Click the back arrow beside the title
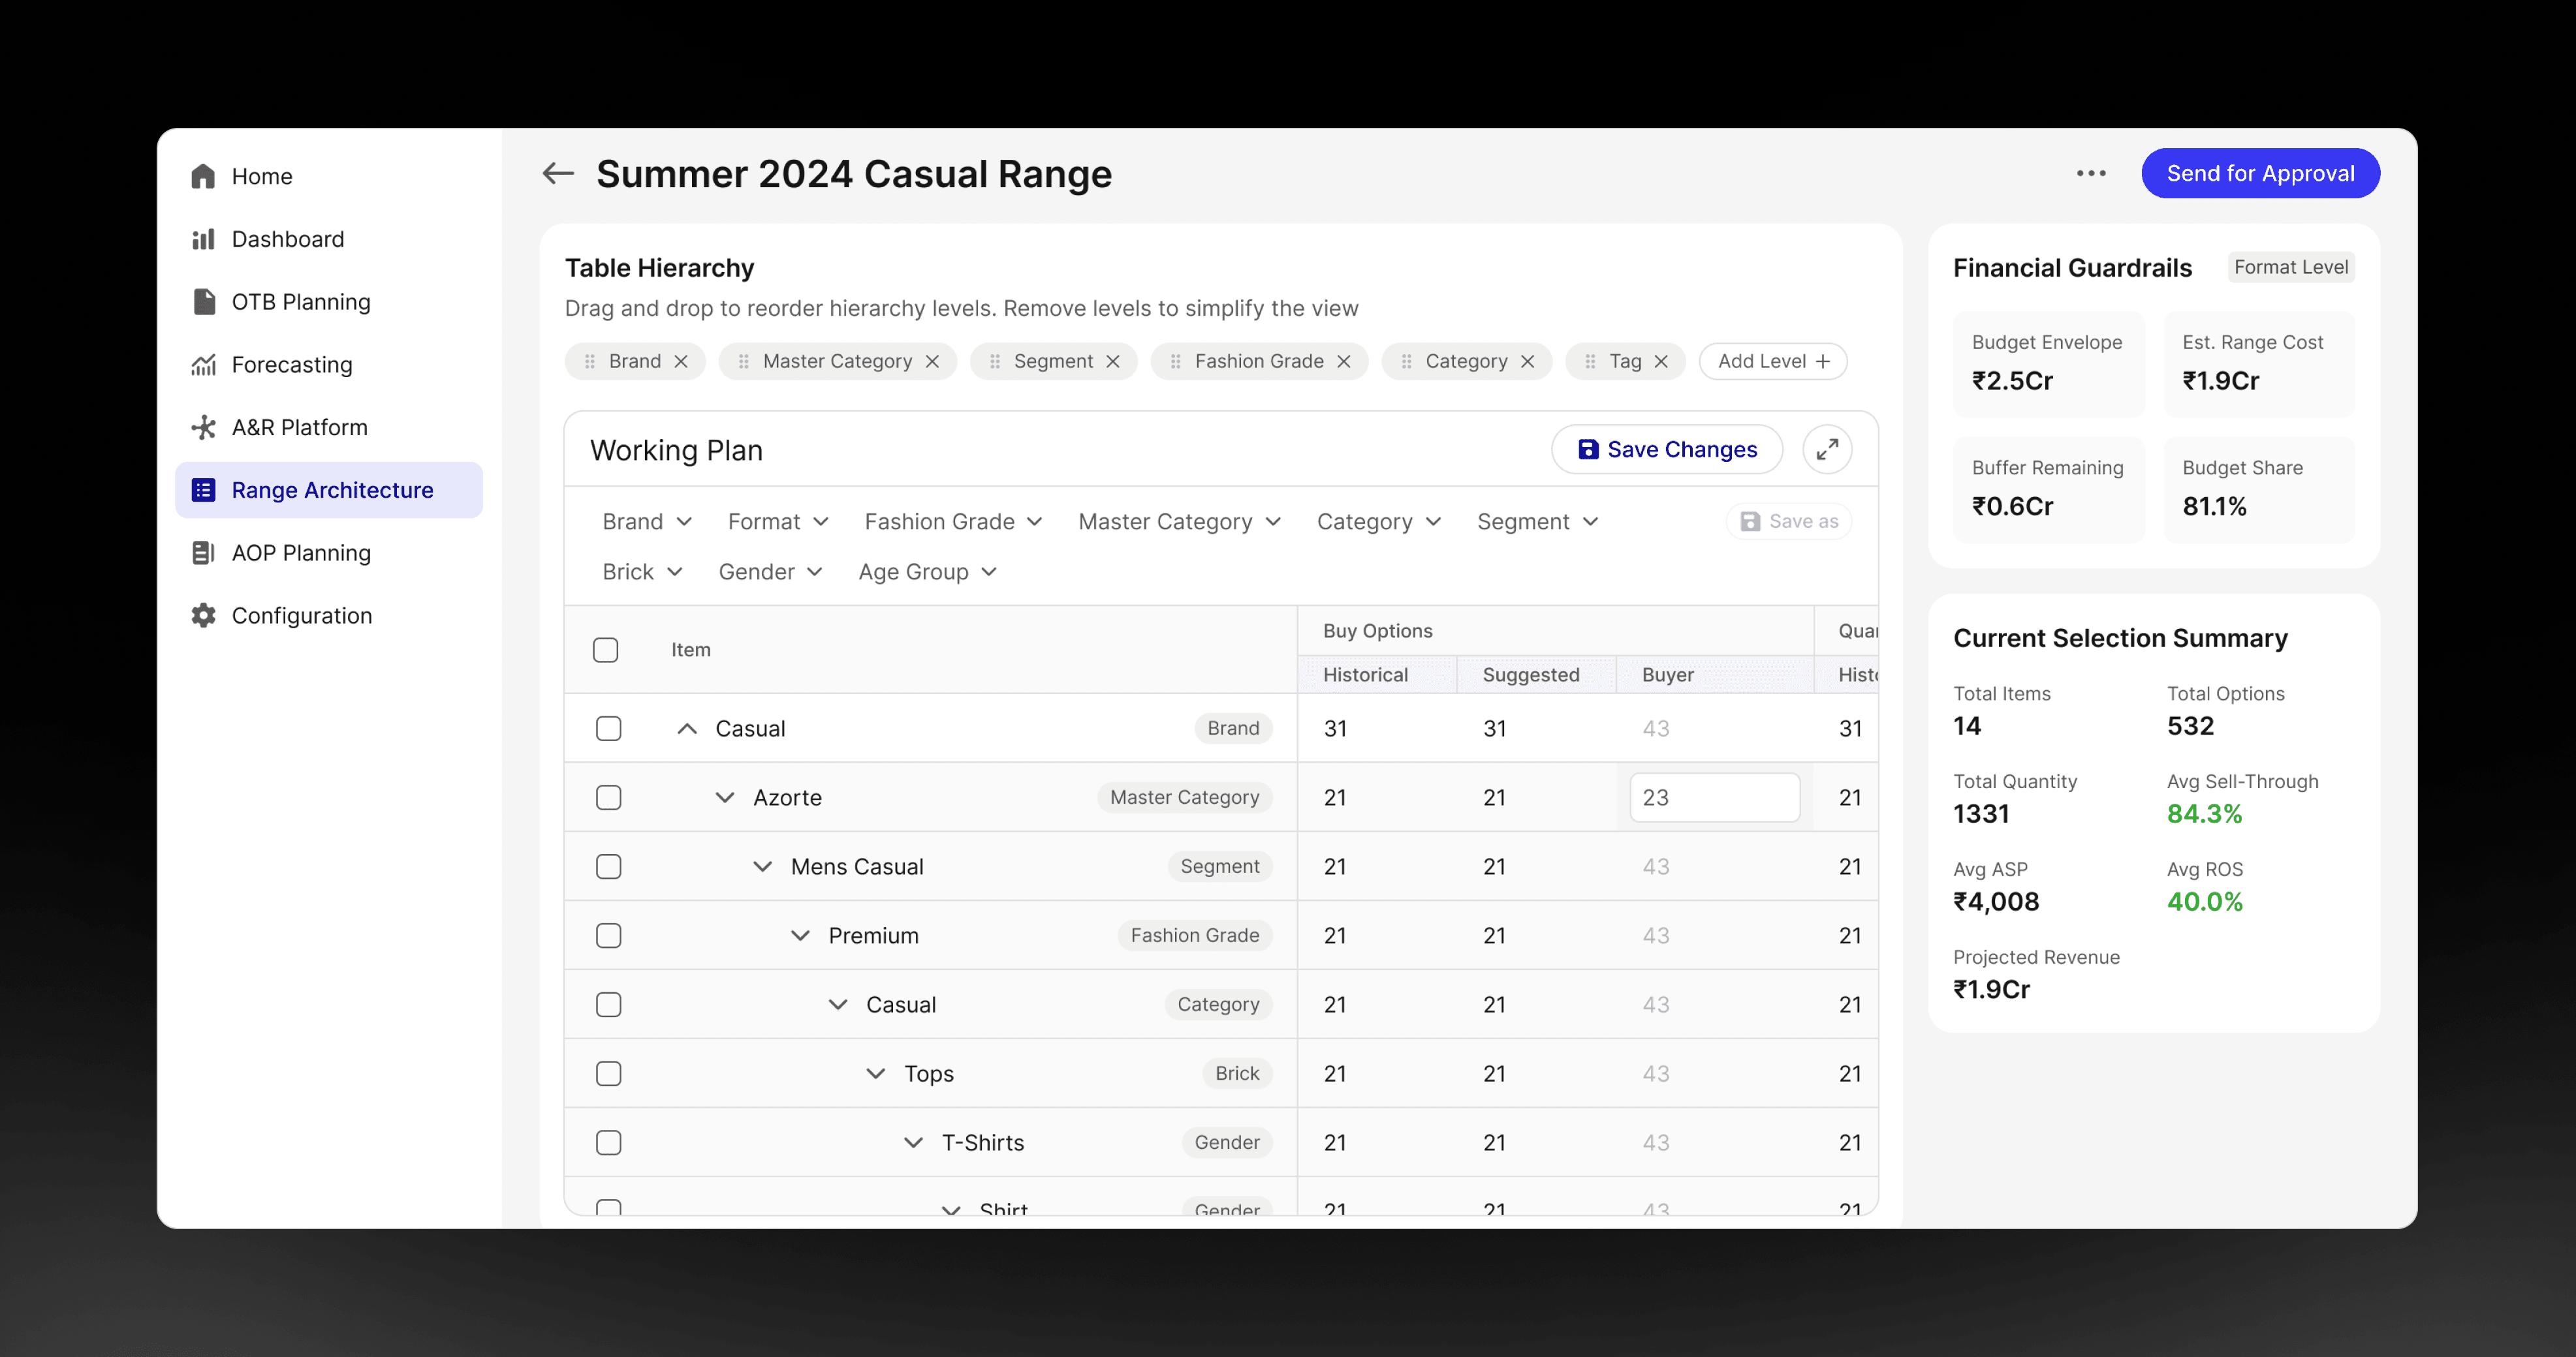The image size is (2576, 1357). (x=558, y=174)
